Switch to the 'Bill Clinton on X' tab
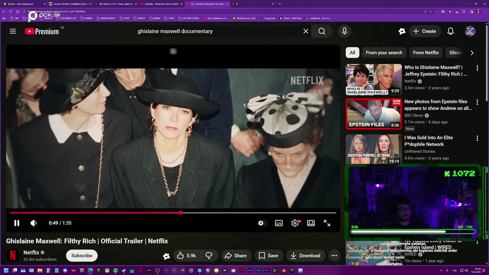 [116, 4]
